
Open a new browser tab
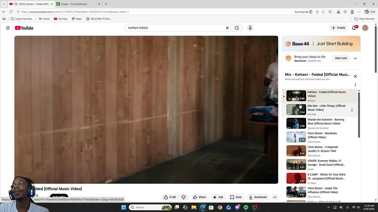106,4
